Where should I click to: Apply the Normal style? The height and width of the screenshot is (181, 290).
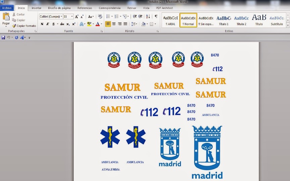(x=188, y=20)
